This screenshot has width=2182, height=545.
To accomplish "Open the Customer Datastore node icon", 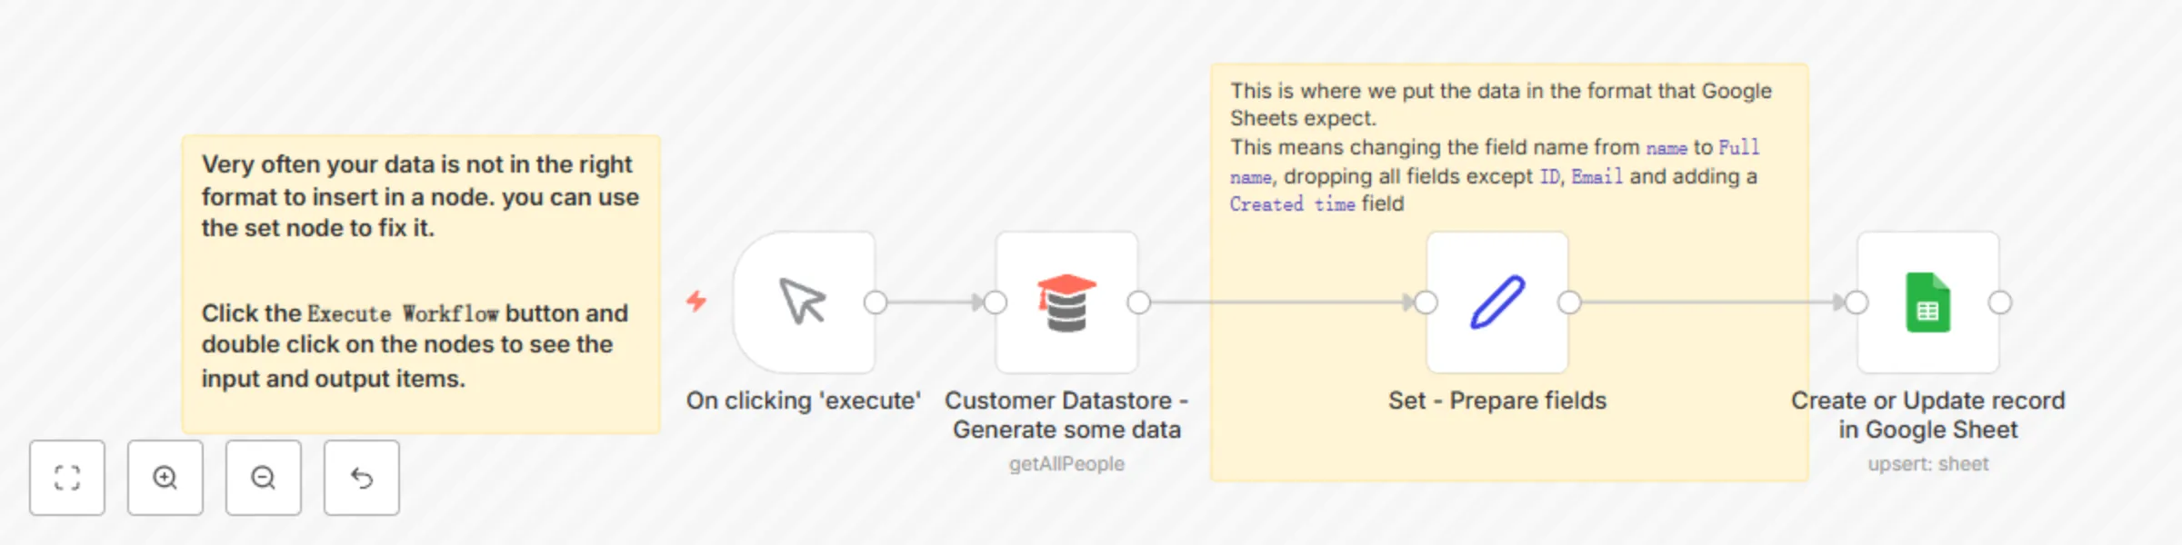I will 1066,302.
